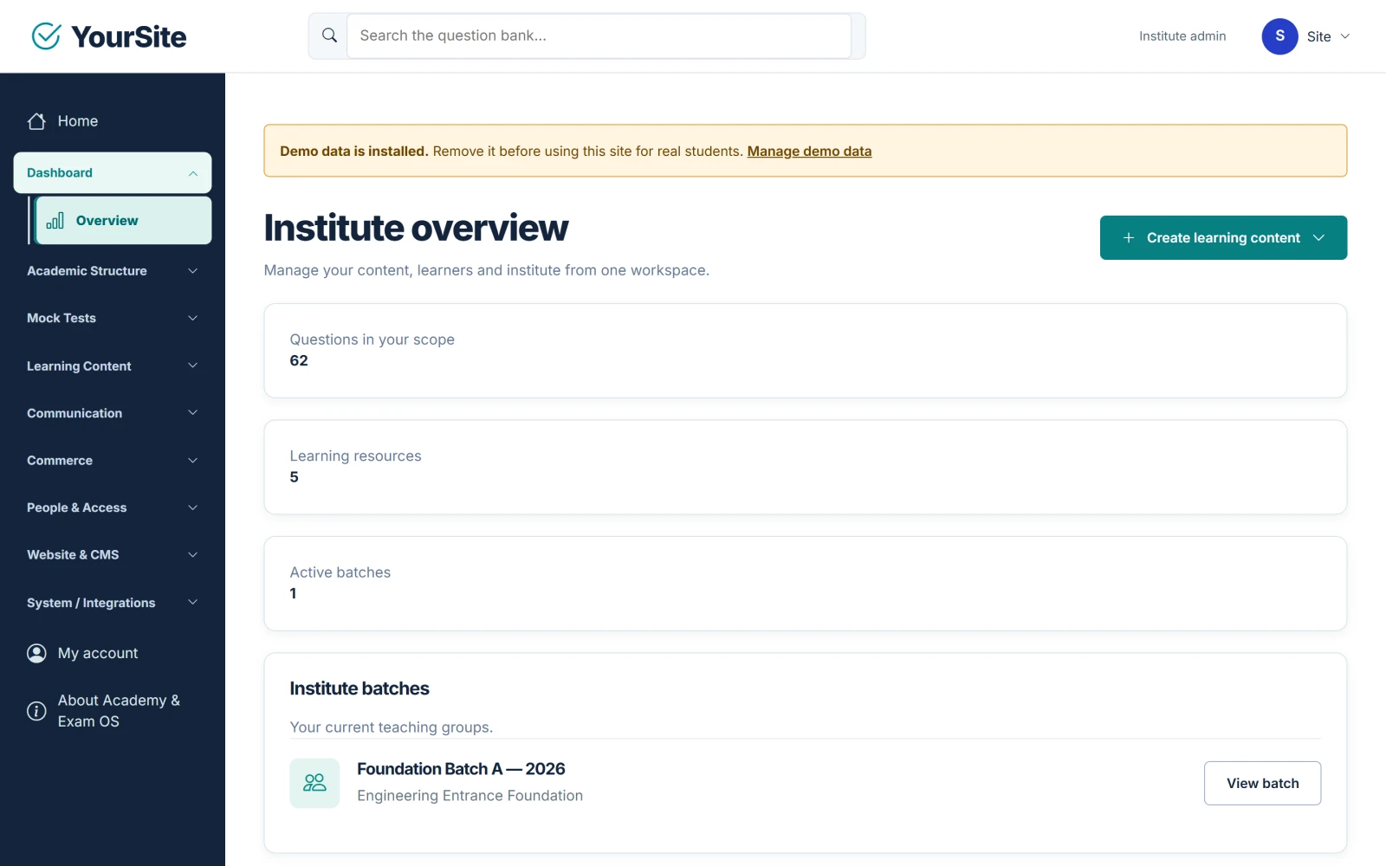
Task: Click the Institute batches heading
Action: (x=359, y=688)
